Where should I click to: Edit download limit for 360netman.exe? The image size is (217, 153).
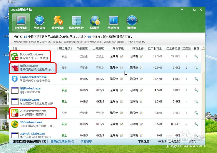tap(121, 124)
